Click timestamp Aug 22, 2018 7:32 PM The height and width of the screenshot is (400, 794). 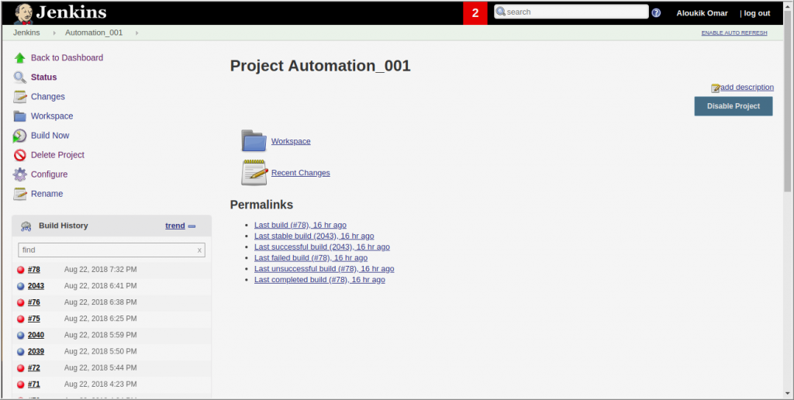100,270
